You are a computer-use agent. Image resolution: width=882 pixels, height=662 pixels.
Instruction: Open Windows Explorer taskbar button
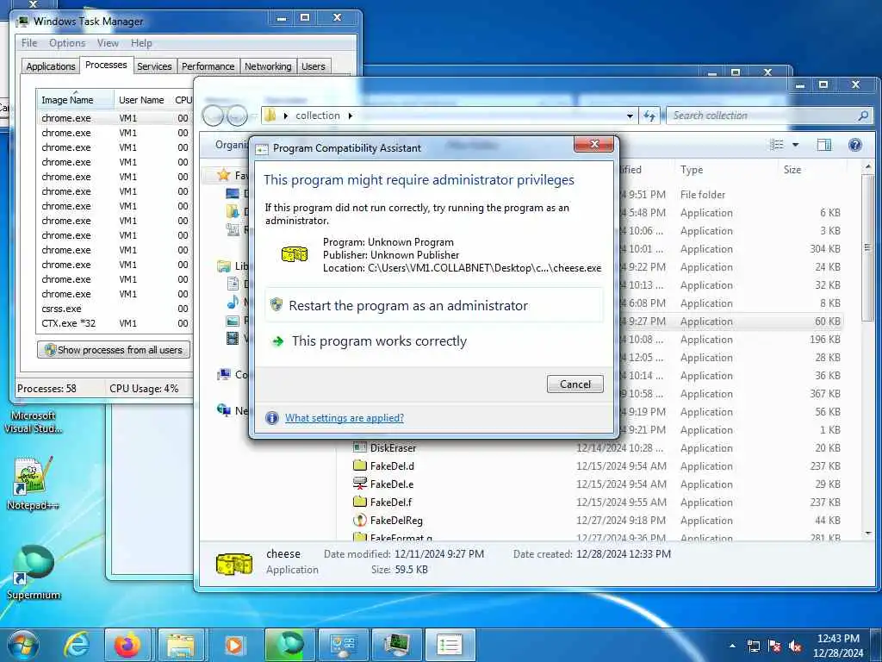tap(181, 645)
